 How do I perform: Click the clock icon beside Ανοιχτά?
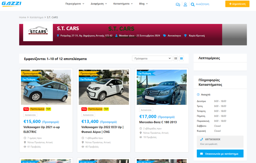tap(198, 94)
